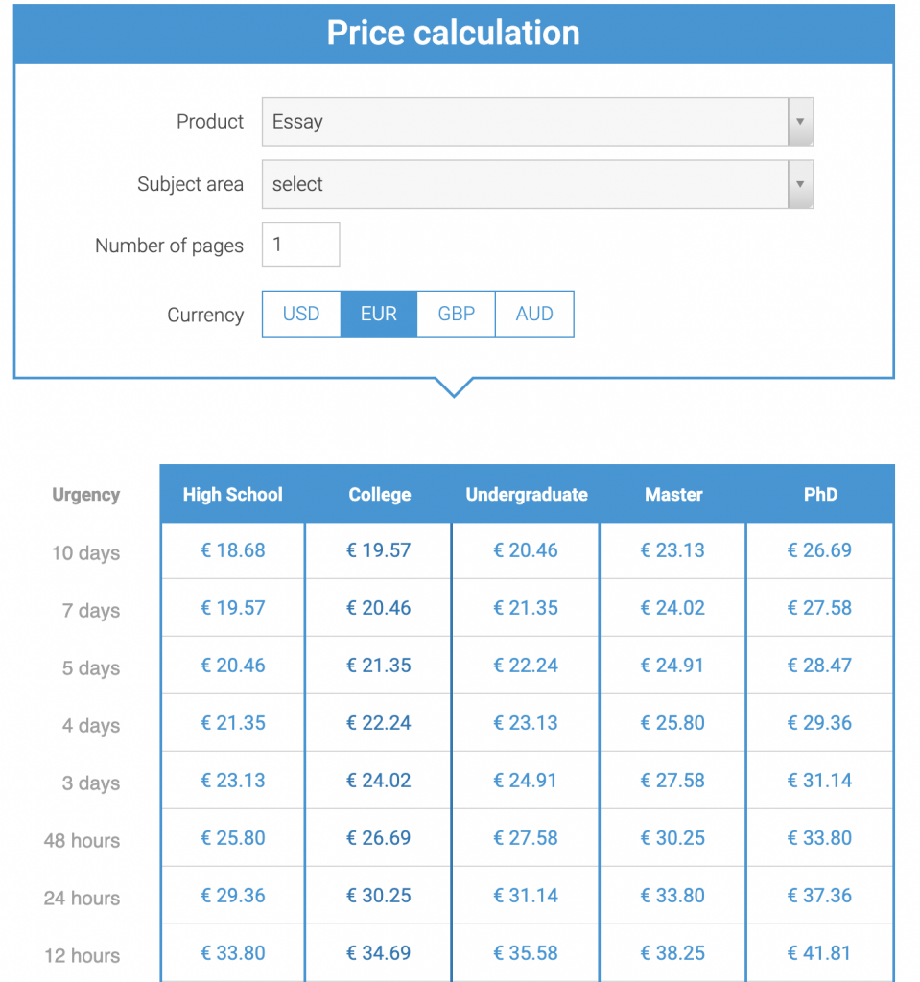Click the Subject area dropdown arrow

pos(800,184)
